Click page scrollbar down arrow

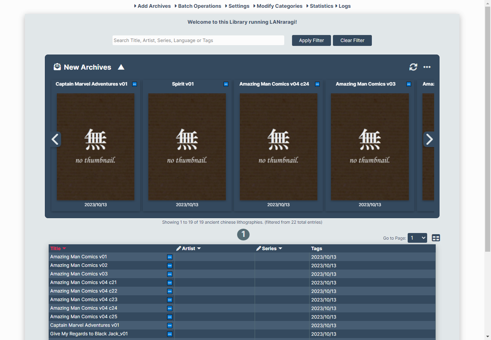(488, 336)
